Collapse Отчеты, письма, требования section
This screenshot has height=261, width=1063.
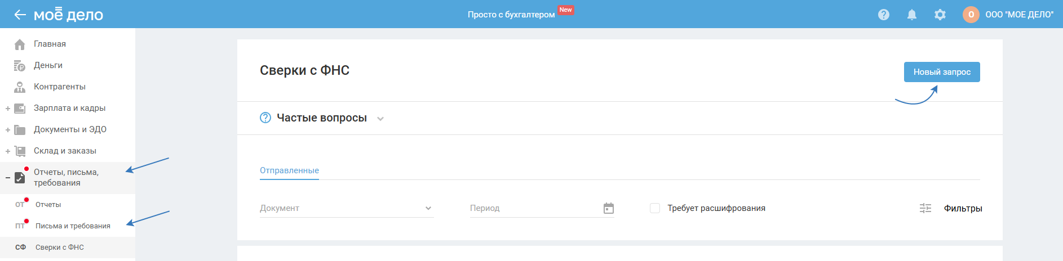[x=8, y=178]
